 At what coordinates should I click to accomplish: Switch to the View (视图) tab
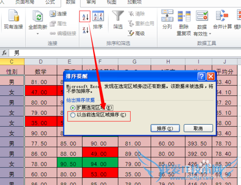(x=111, y=2)
